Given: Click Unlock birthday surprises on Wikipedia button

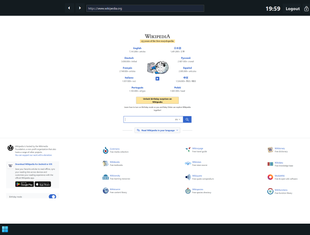Looking at the screenshot, I should coord(157,100).
